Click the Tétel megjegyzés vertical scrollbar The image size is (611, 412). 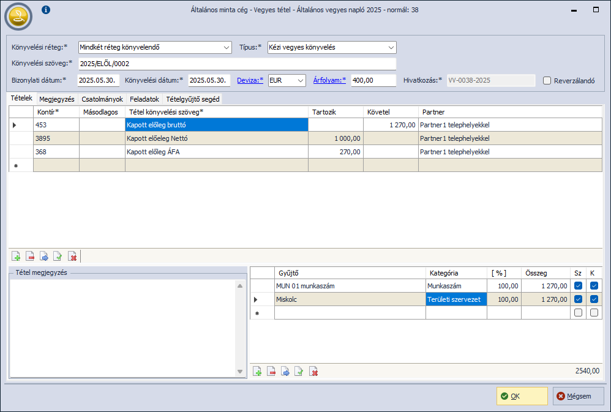point(240,328)
